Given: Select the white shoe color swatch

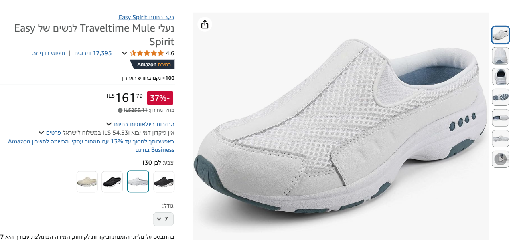Looking at the screenshot, I should click(138, 182).
